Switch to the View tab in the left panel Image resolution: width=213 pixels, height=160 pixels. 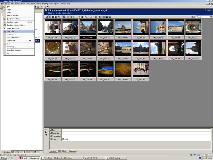(37, 152)
